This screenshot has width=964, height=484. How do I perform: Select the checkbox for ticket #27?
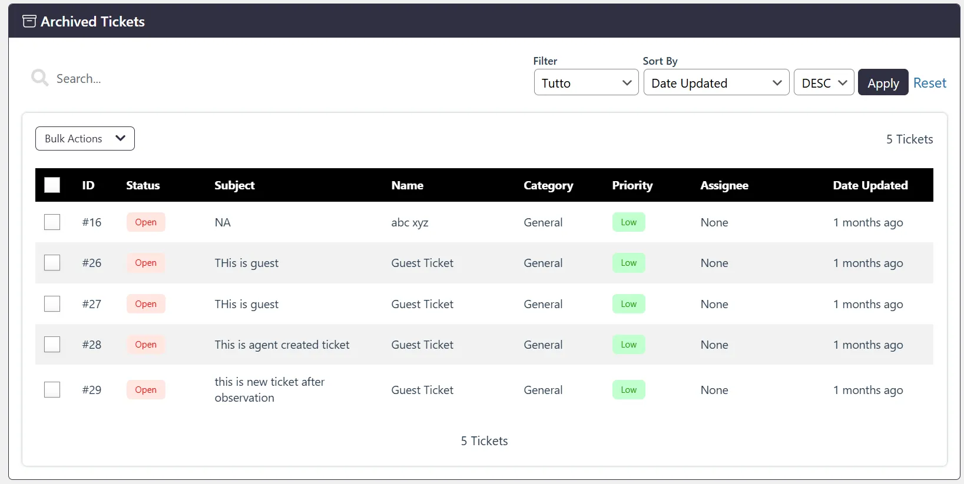point(52,304)
